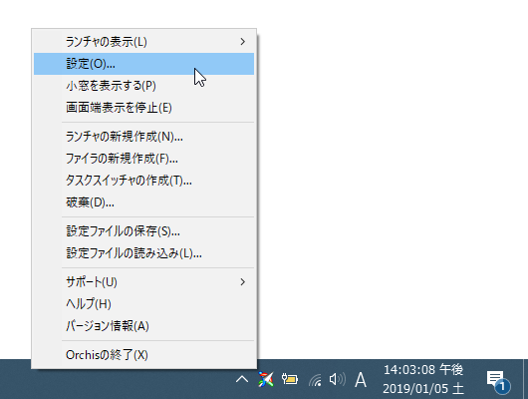The width and height of the screenshot is (528, 399).
Task: Expand the サポート submenu arrow
Action: tap(242, 282)
